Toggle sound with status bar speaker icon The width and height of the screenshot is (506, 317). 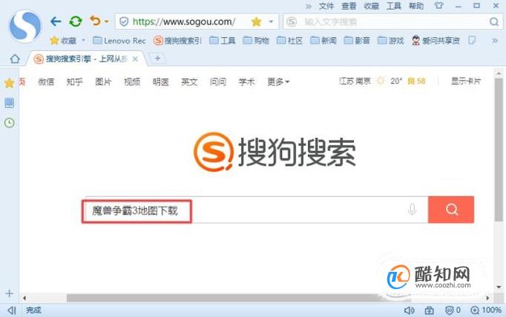pos(410,310)
